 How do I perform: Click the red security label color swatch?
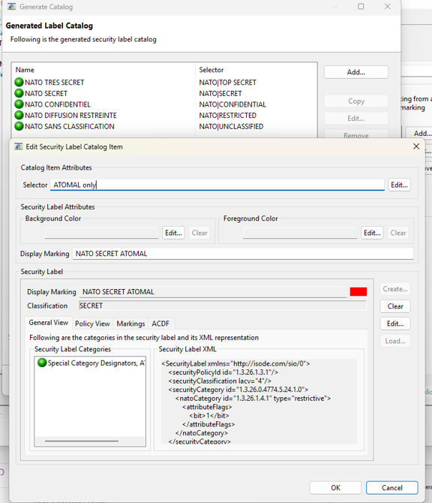[358, 291]
